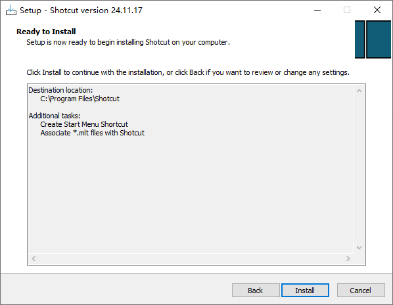Click the vertical scrollbar track of summary box
This screenshot has height=305, width=393.
359,170
